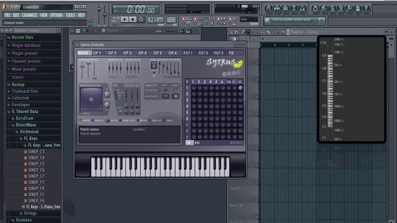Click the first small icon in Browser header
The height and width of the screenshot is (223, 397).
[2, 30]
